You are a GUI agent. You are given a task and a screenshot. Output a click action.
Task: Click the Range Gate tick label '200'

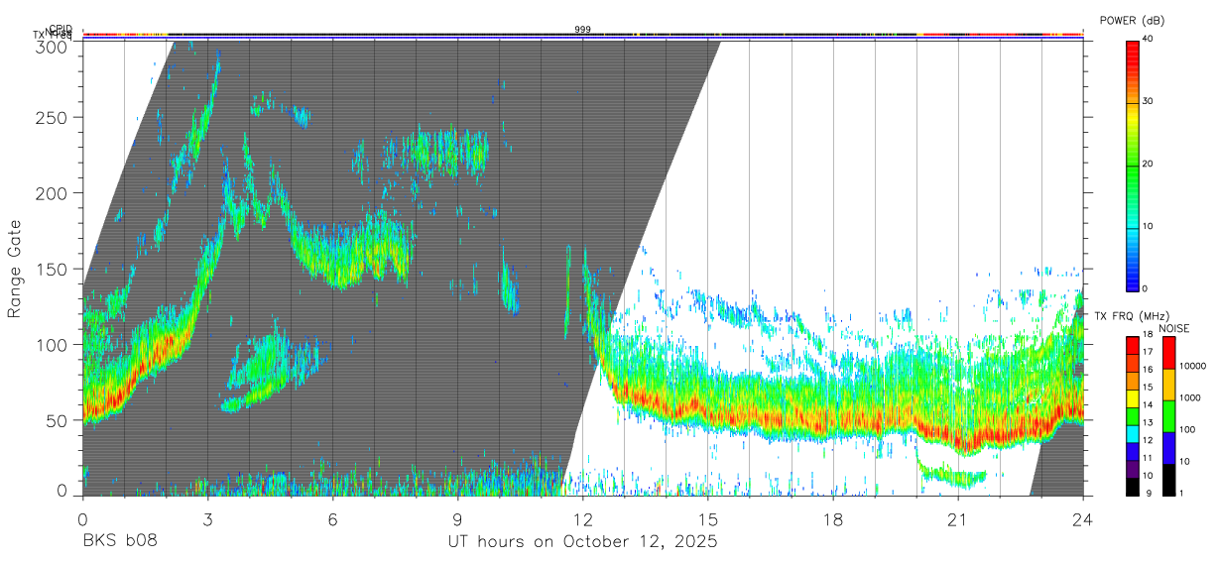click(x=53, y=193)
